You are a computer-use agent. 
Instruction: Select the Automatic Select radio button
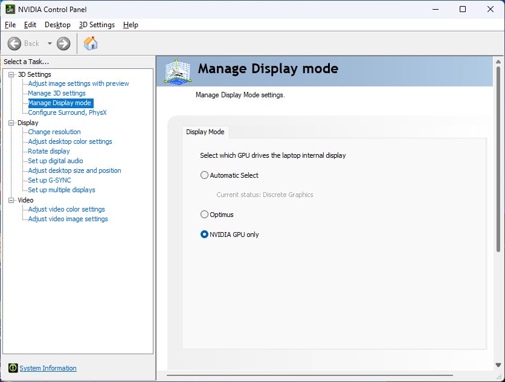pyautogui.click(x=204, y=175)
